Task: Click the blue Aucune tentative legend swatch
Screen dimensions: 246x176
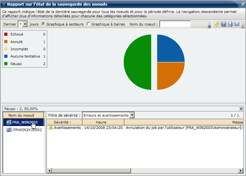Action: click(6, 56)
